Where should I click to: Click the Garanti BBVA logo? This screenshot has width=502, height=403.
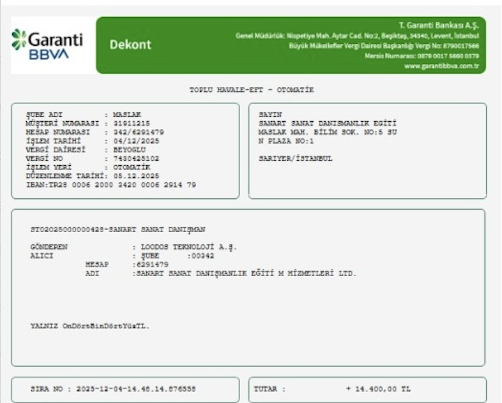point(47,44)
